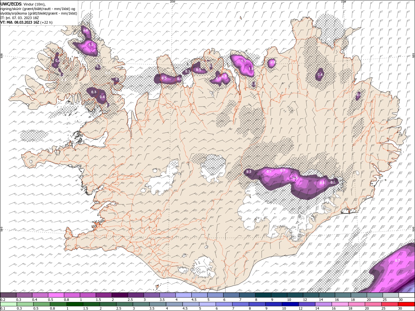Click the UWC/ECDS title text
The image size is (415, 311).
tap(11, 4)
